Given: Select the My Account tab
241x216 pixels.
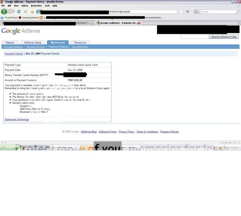Looking at the screenshot, I should point(58,42).
